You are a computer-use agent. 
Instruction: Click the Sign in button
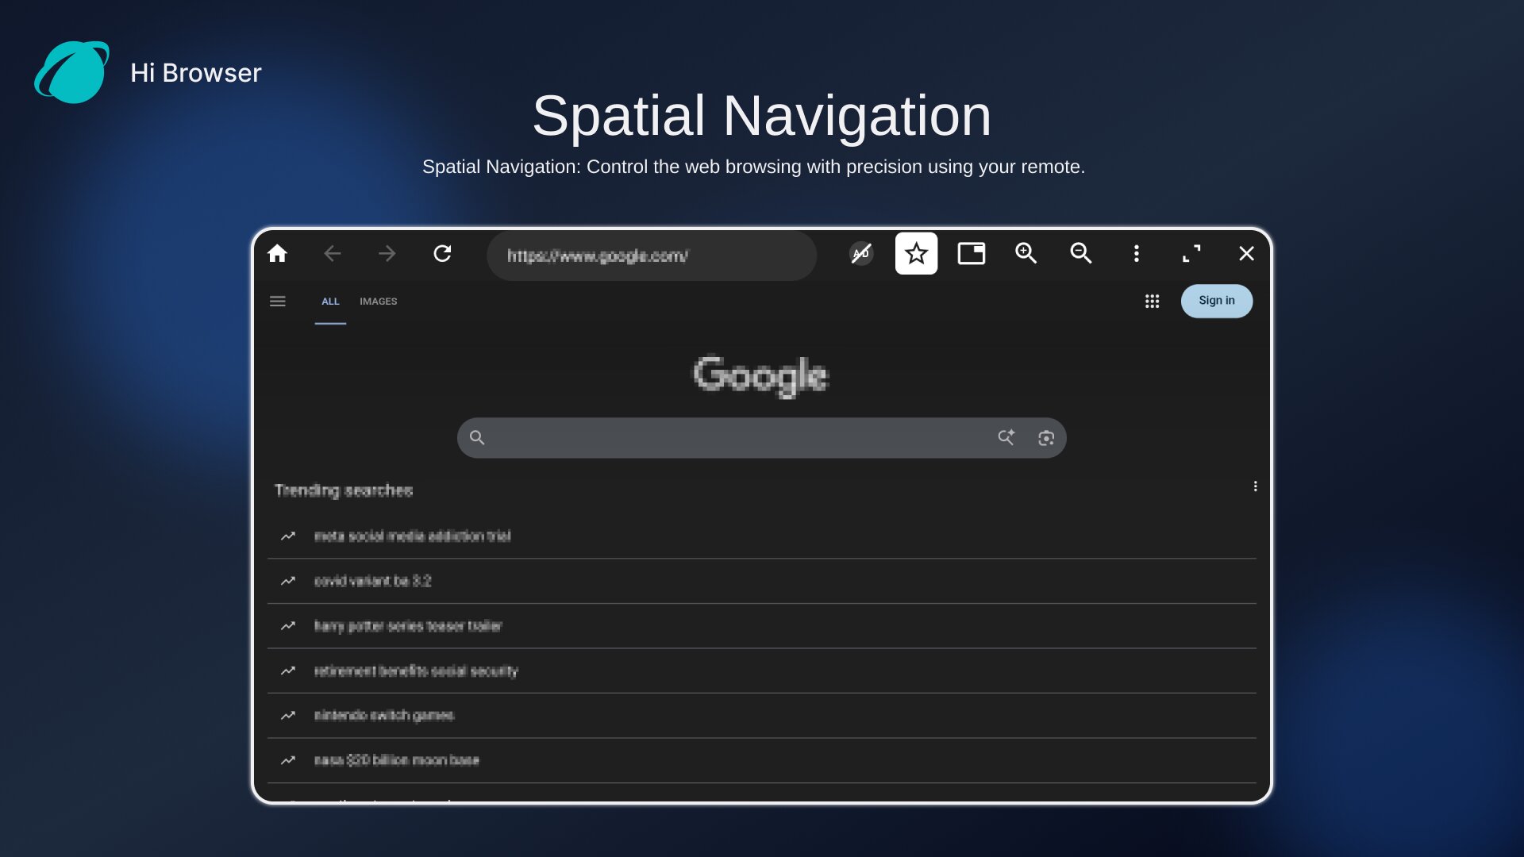[1216, 301]
